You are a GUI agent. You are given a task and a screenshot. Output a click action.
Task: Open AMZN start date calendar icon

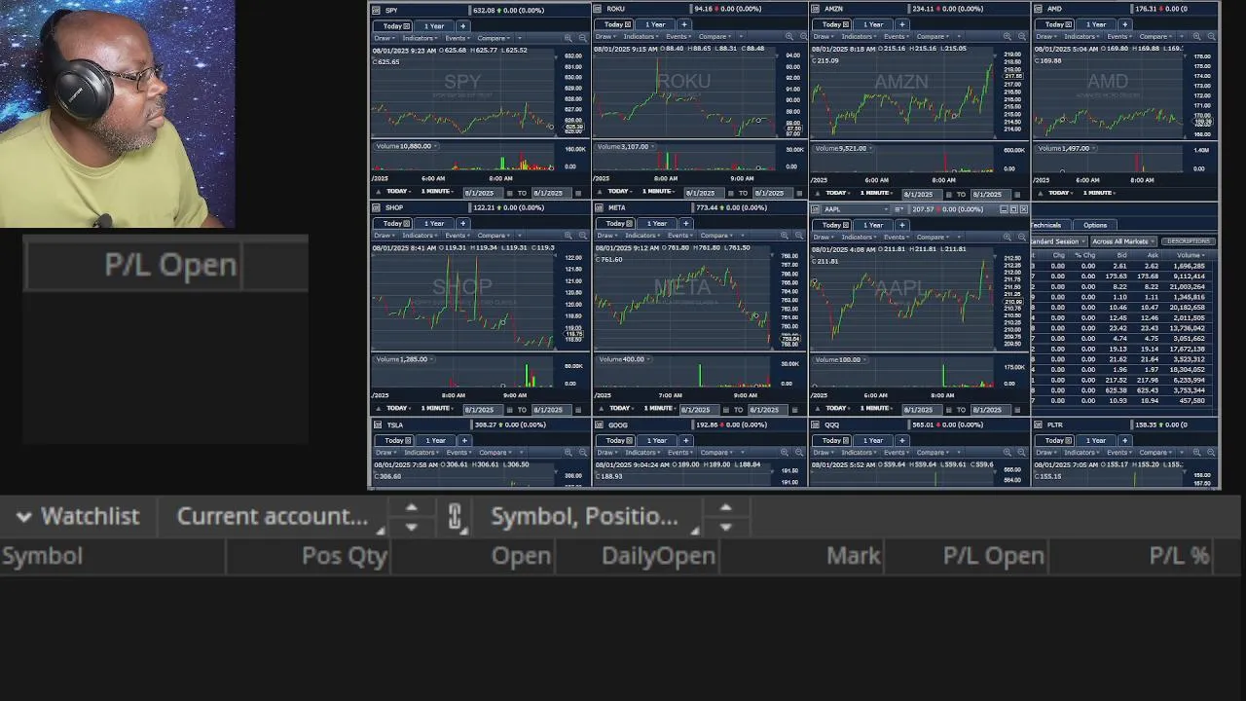click(948, 194)
